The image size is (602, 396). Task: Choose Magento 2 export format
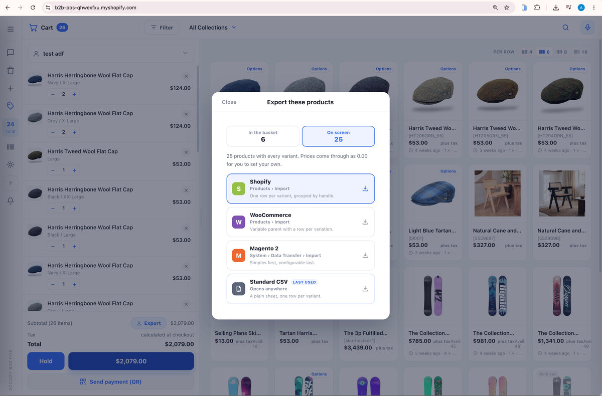pyautogui.click(x=300, y=255)
